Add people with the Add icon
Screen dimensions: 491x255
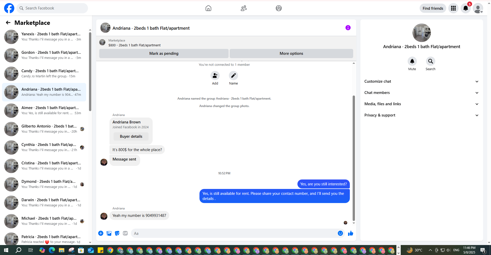[x=215, y=76]
